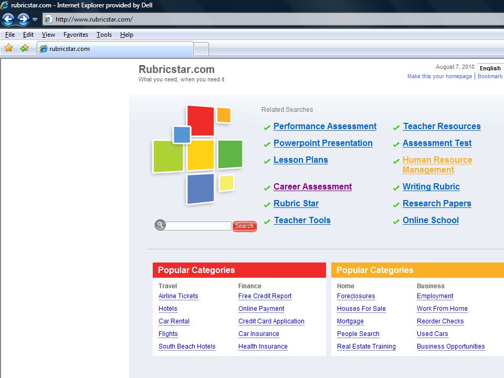
Task: Click the Flights link
Action: pos(168,334)
